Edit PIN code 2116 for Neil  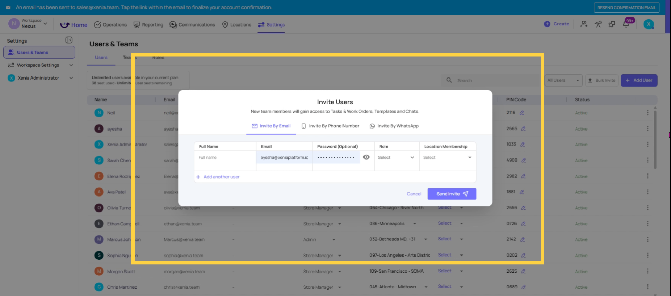coord(522,113)
